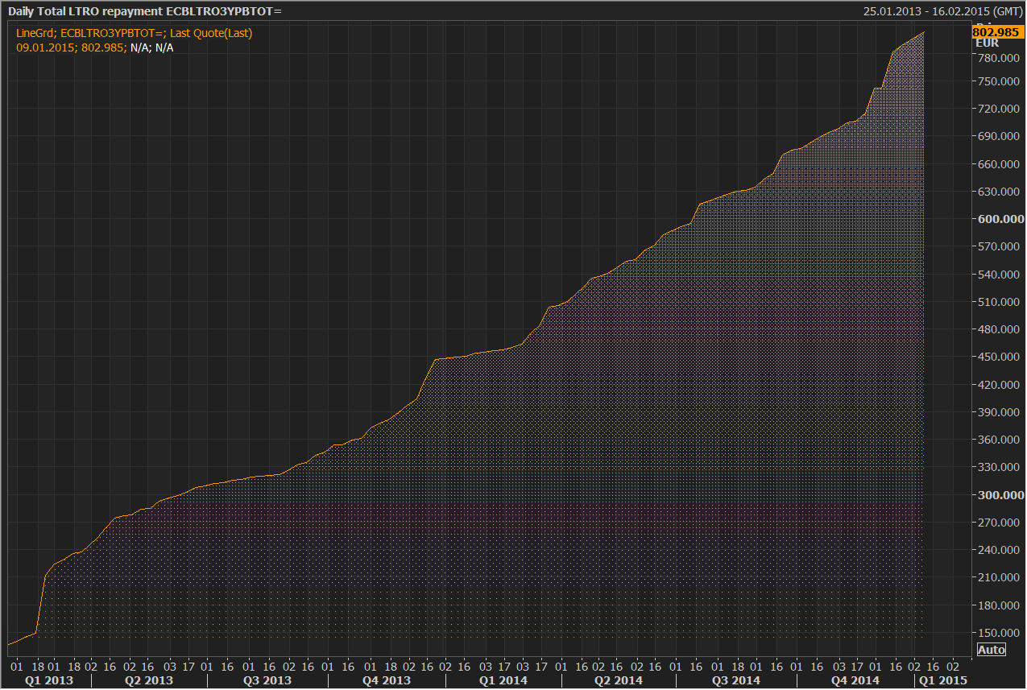Click the Q2 2014 quarter label
The image size is (1027, 690).
619,680
